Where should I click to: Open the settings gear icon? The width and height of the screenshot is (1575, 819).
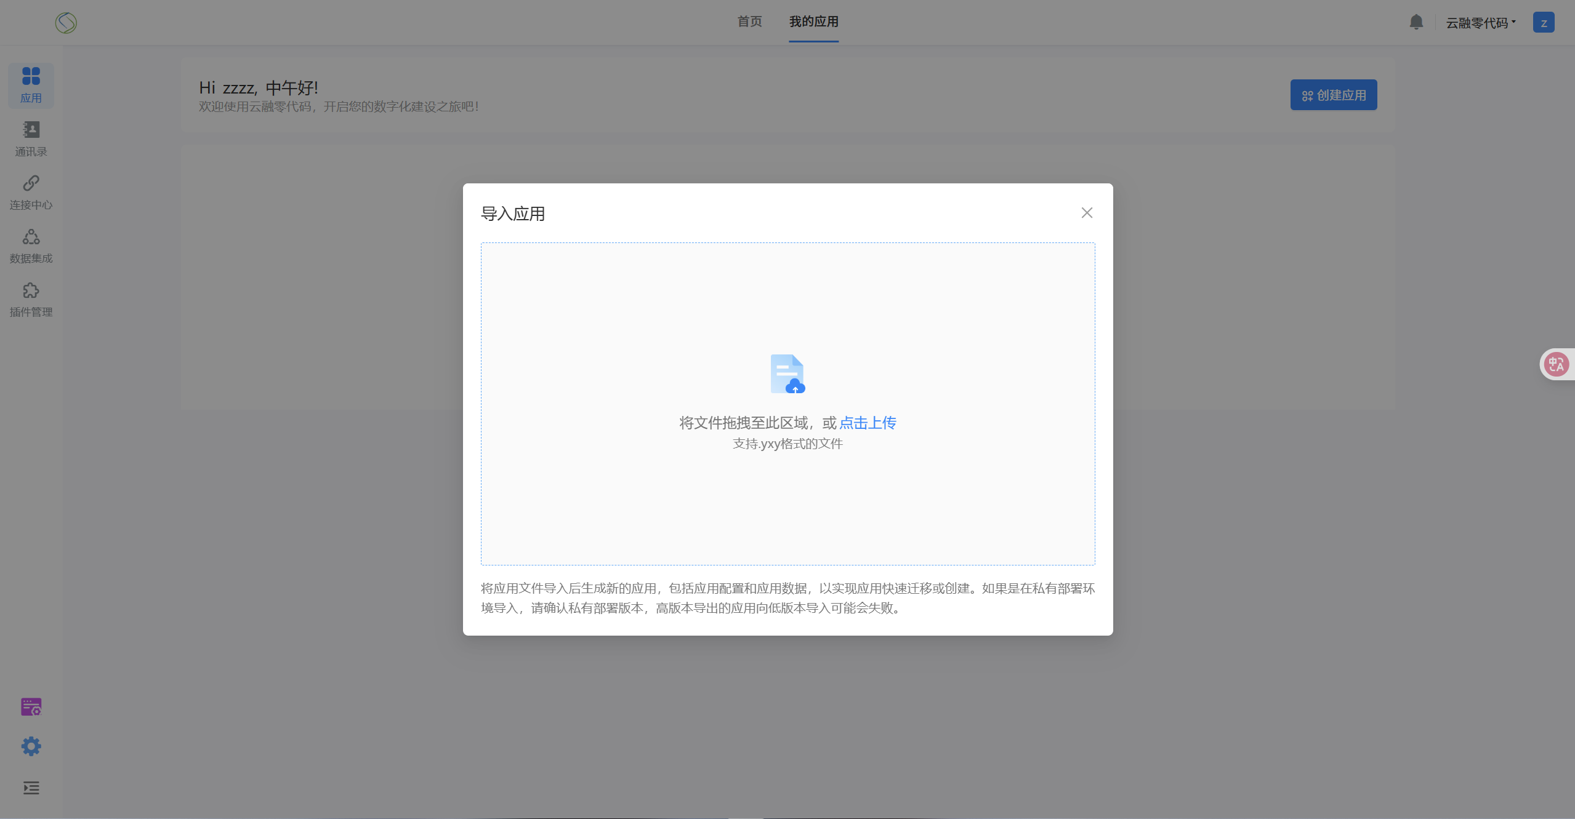tap(31, 746)
